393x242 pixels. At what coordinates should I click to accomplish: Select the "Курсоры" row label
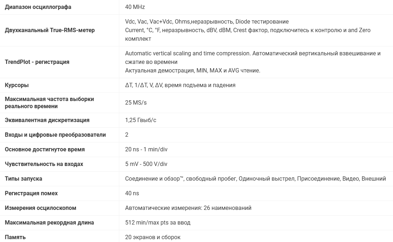click(17, 85)
